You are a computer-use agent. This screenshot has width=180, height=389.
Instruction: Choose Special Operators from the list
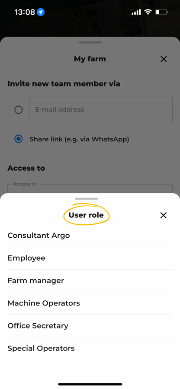pos(90,348)
